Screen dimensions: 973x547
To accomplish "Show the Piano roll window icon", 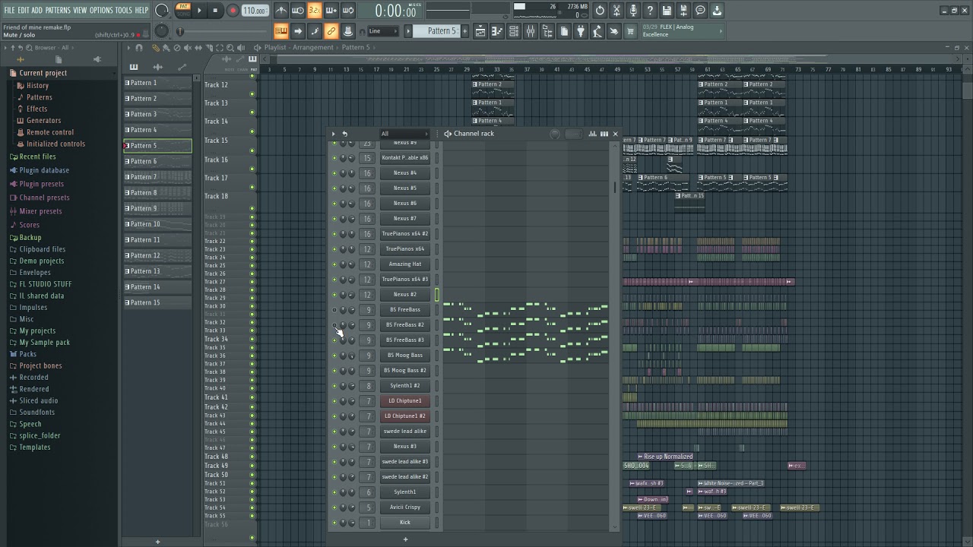I will point(497,31).
